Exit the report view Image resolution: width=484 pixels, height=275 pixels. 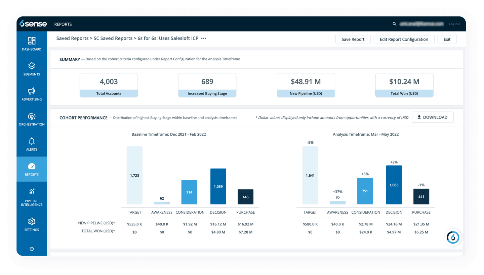pyautogui.click(x=447, y=39)
